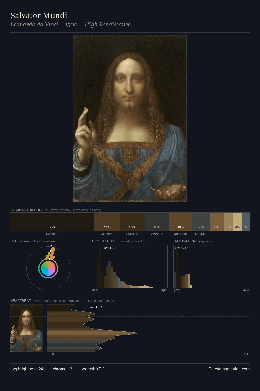The image size is (260, 391).
Task: Pick the 6% light brown swatch
Action: click(x=217, y=222)
